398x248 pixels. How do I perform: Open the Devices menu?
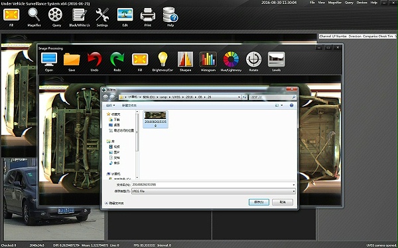tap(362, 3)
